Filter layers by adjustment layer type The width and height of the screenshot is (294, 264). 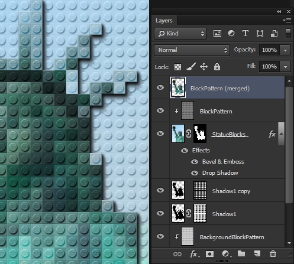pos(231,34)
